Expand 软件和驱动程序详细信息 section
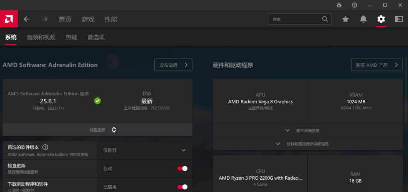 click(x=308, y=144)
